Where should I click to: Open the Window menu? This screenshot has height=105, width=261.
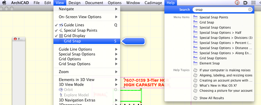133,3
